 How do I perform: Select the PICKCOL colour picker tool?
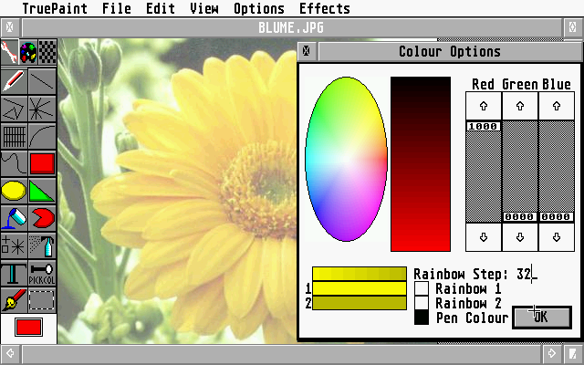(x=42, y=273)
